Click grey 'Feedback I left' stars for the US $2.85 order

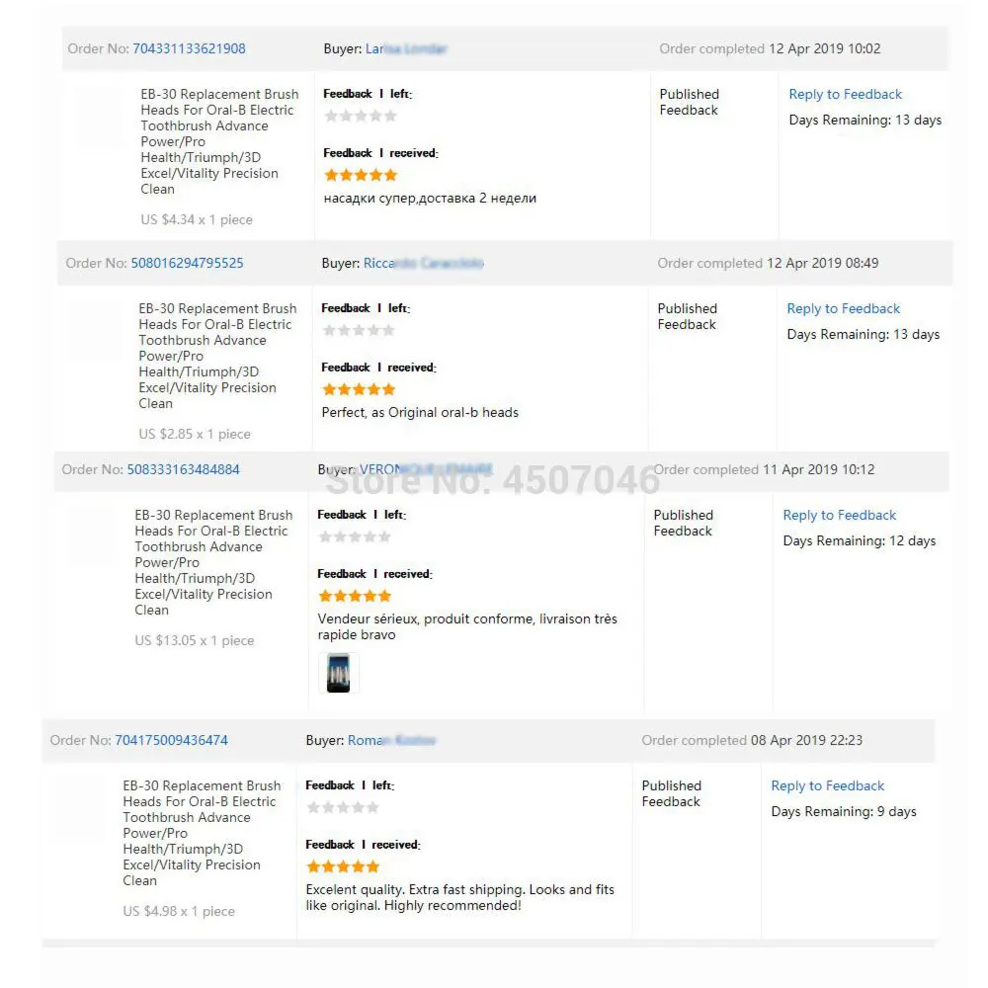(359, 330)
